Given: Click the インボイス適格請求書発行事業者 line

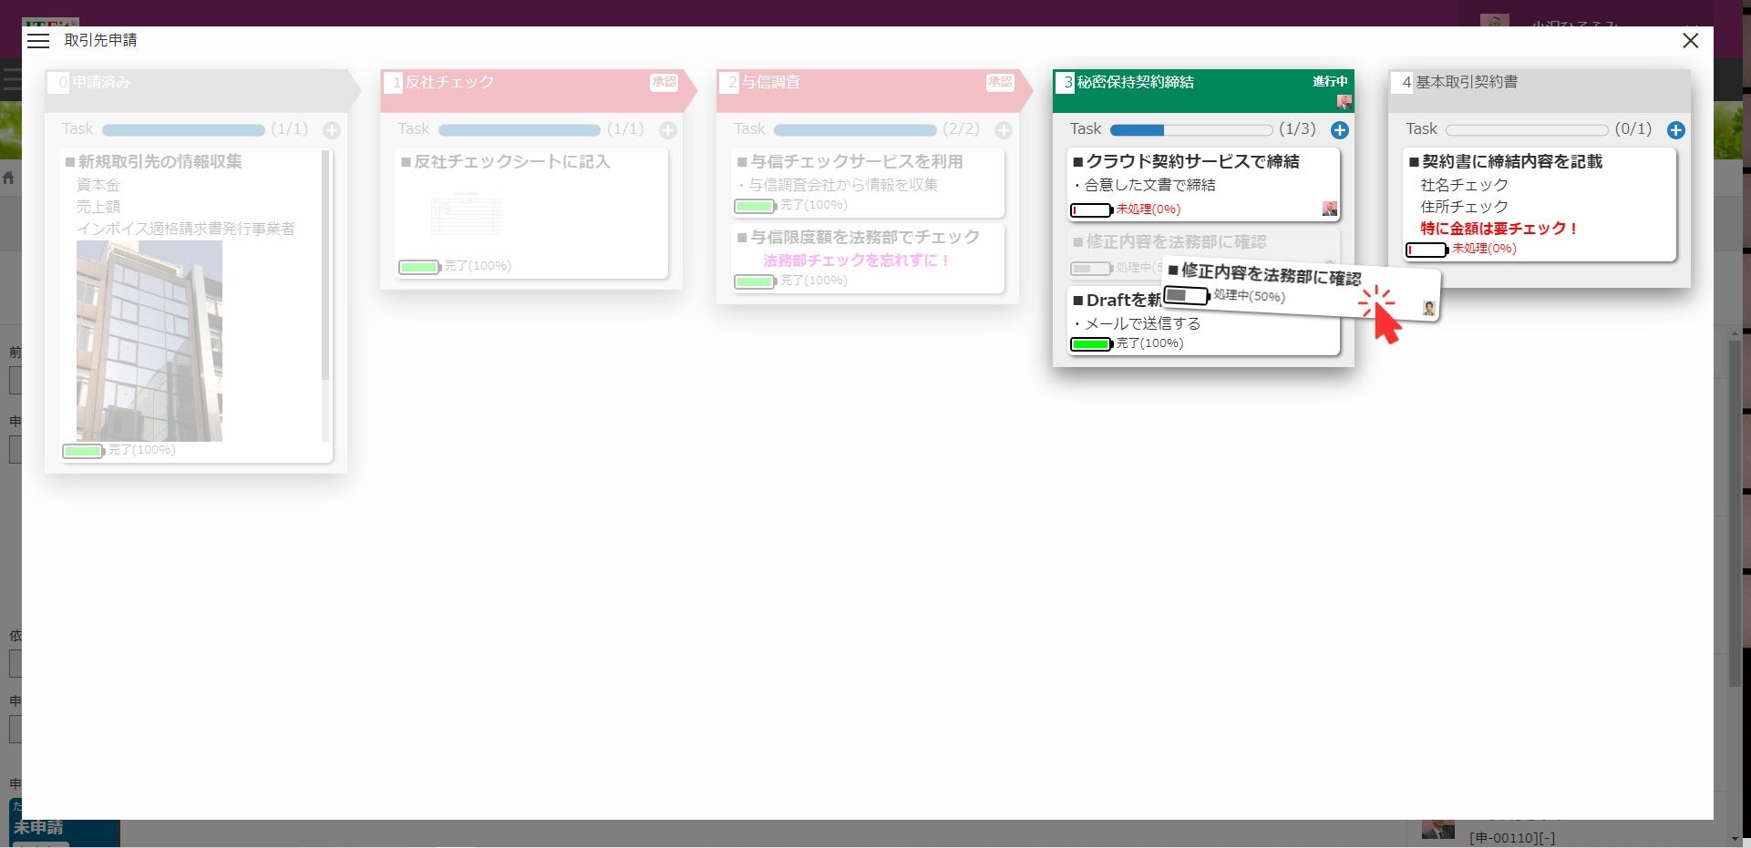Looking at the screenshot, I should (x=186, y=229).
